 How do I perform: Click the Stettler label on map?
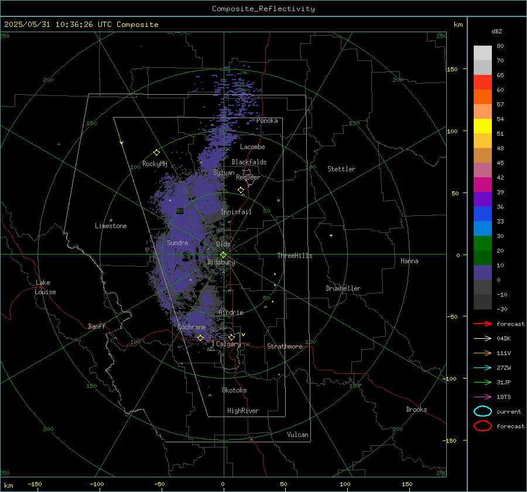coord(341,169)
